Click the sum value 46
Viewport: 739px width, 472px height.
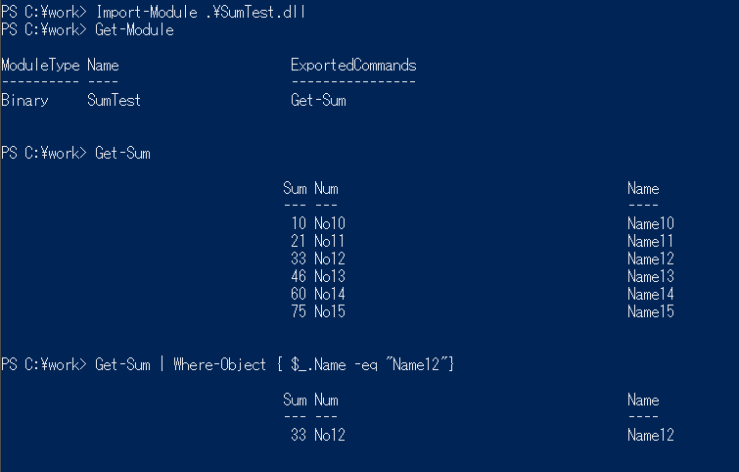coord(299,276)
